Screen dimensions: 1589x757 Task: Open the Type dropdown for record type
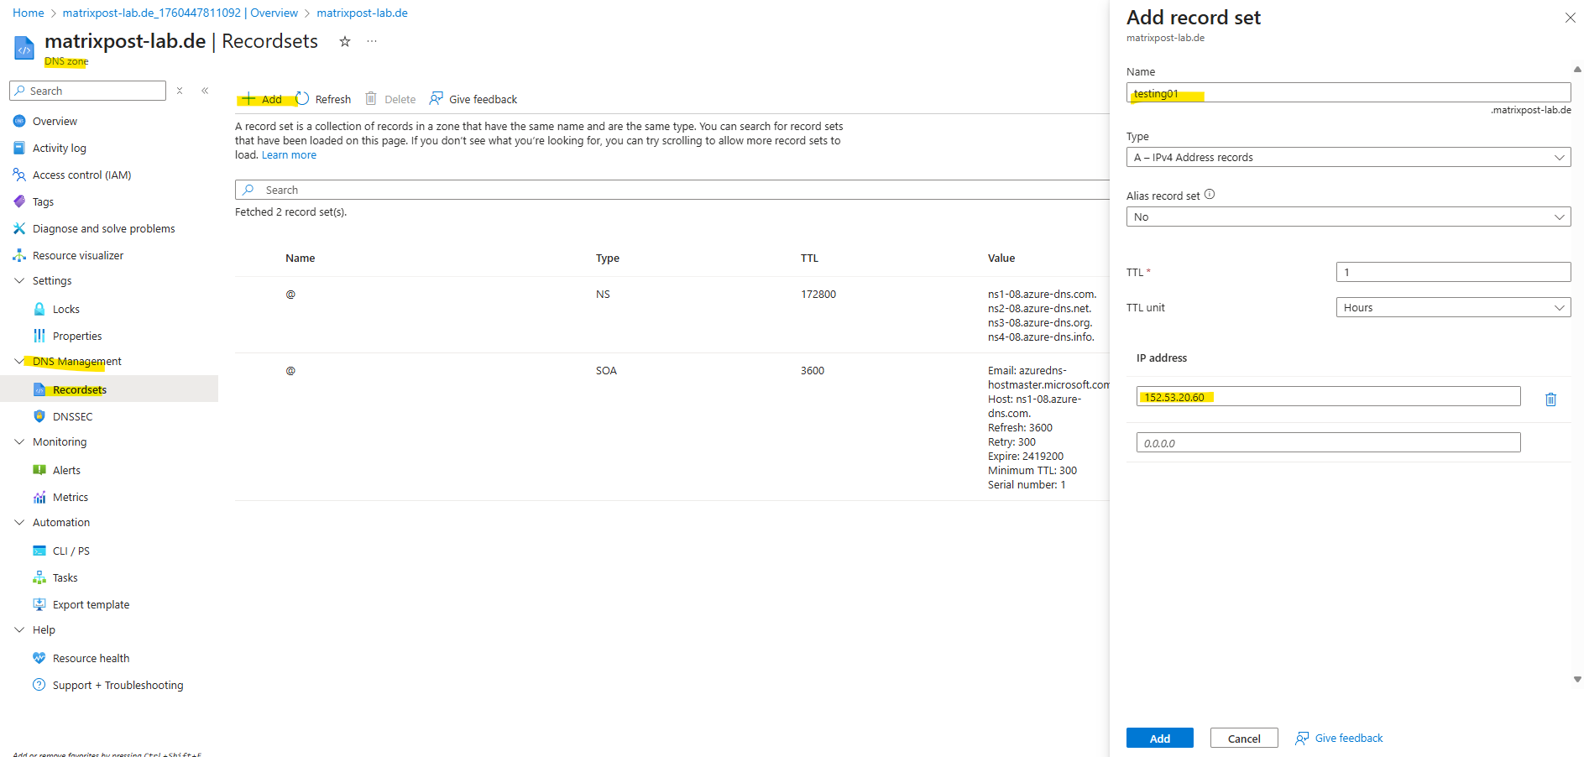point(1347,157)
